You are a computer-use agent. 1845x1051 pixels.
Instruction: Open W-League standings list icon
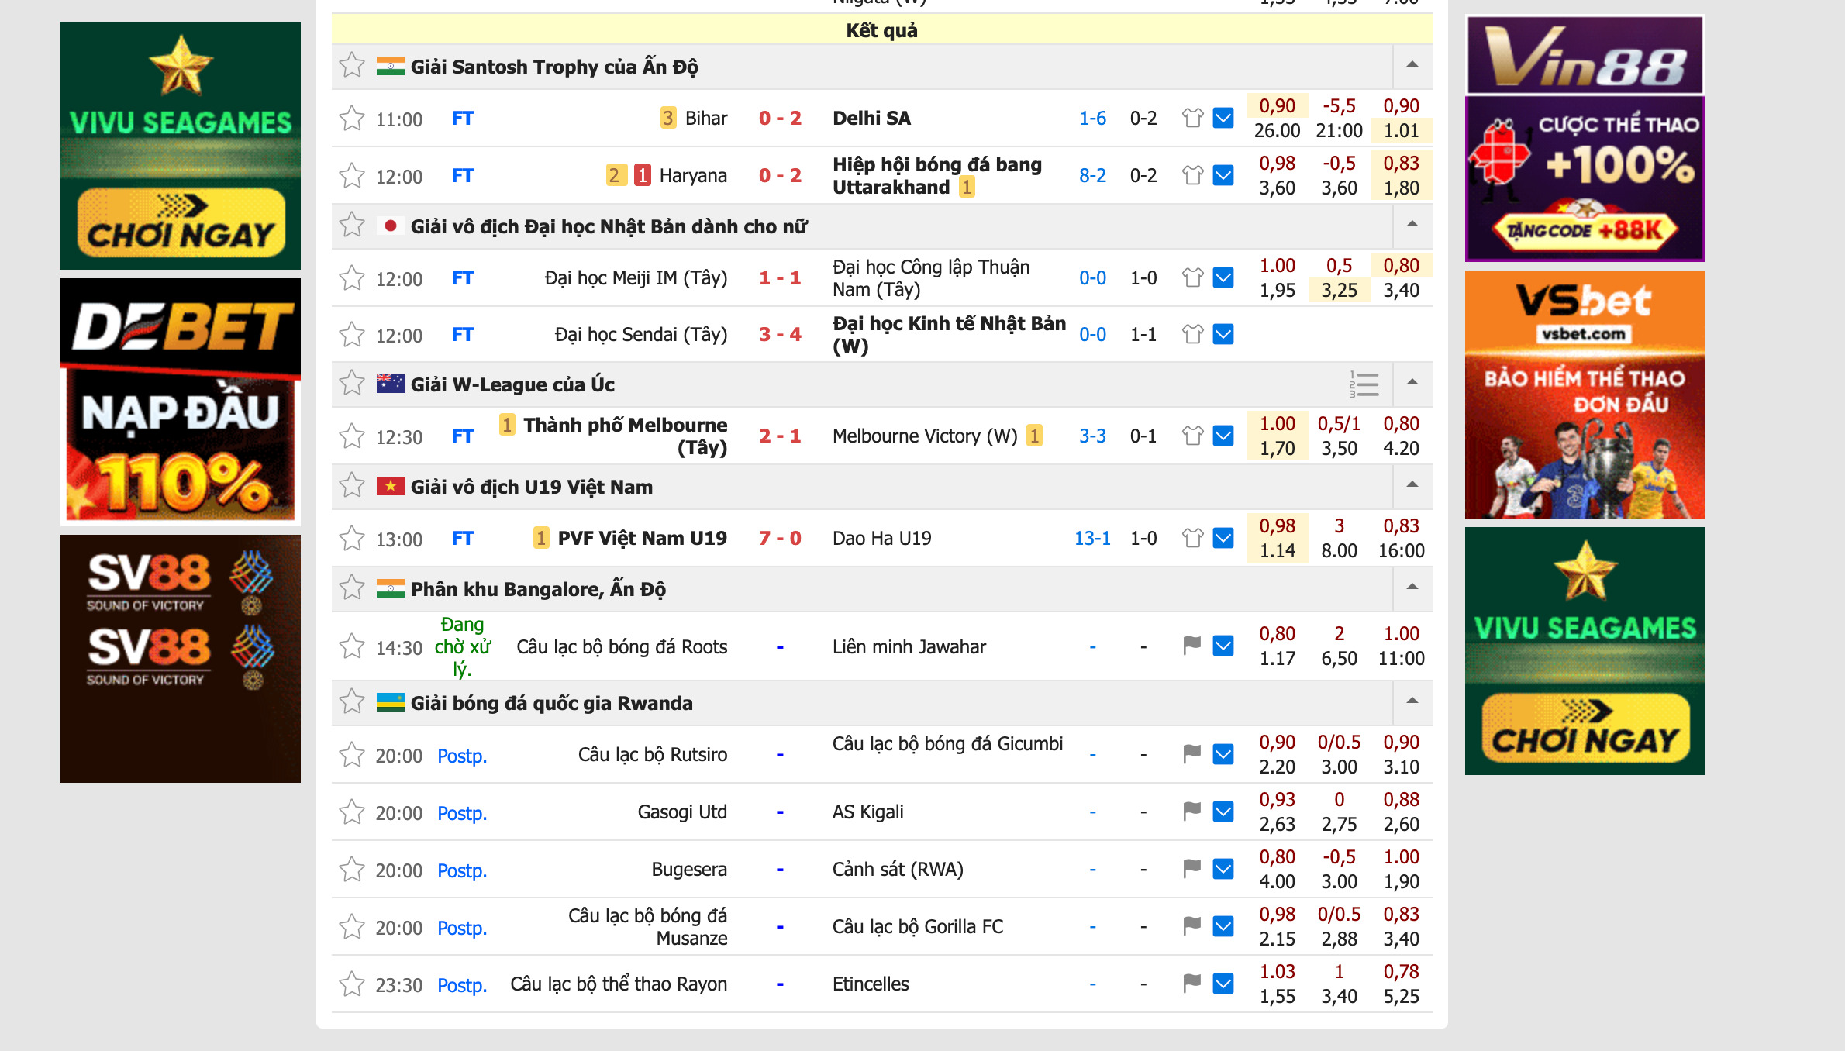(x=1364, y=384)
